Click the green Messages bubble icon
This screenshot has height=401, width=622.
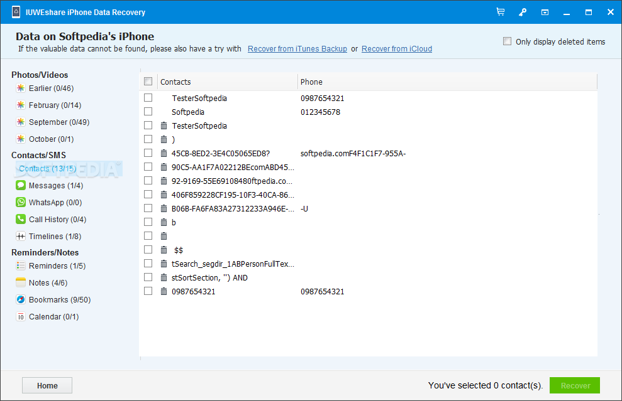pyautogui.click(x=21, y=185)
